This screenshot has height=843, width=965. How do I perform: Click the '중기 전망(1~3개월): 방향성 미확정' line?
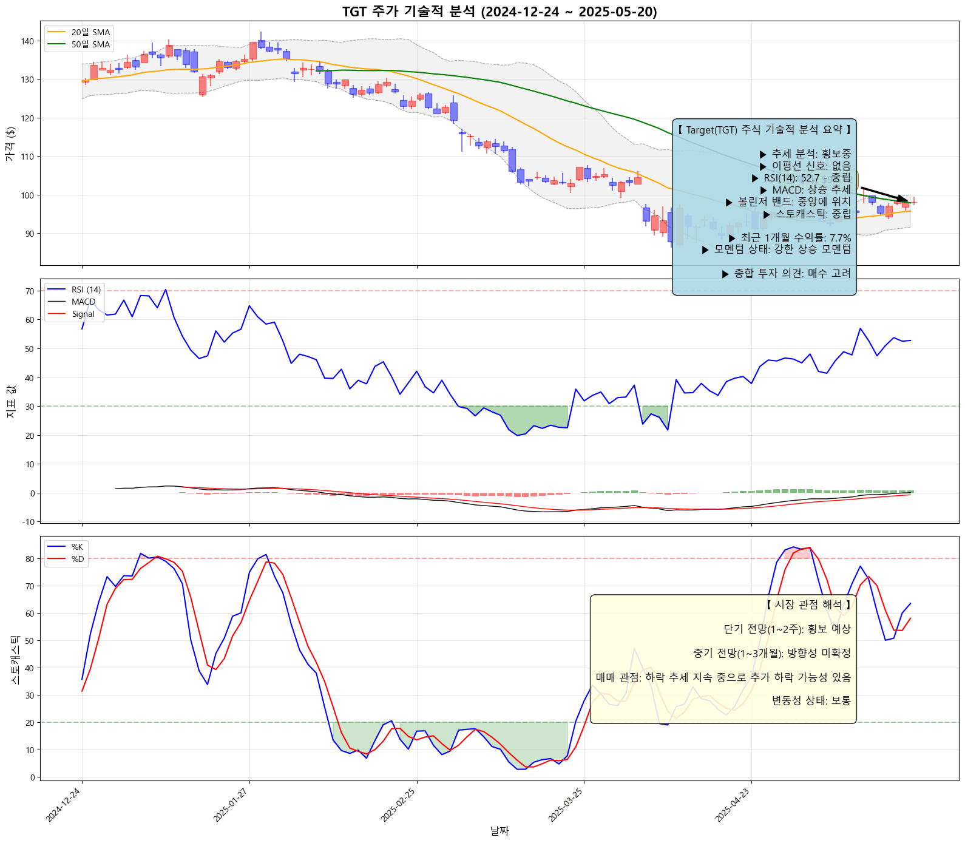coord(772,653)
